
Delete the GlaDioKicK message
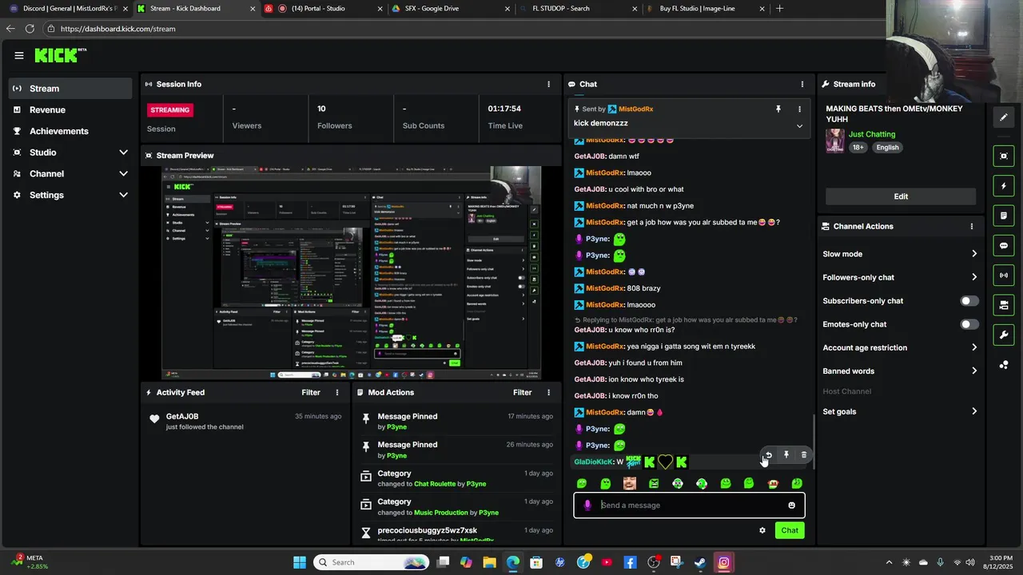[803, 454]
